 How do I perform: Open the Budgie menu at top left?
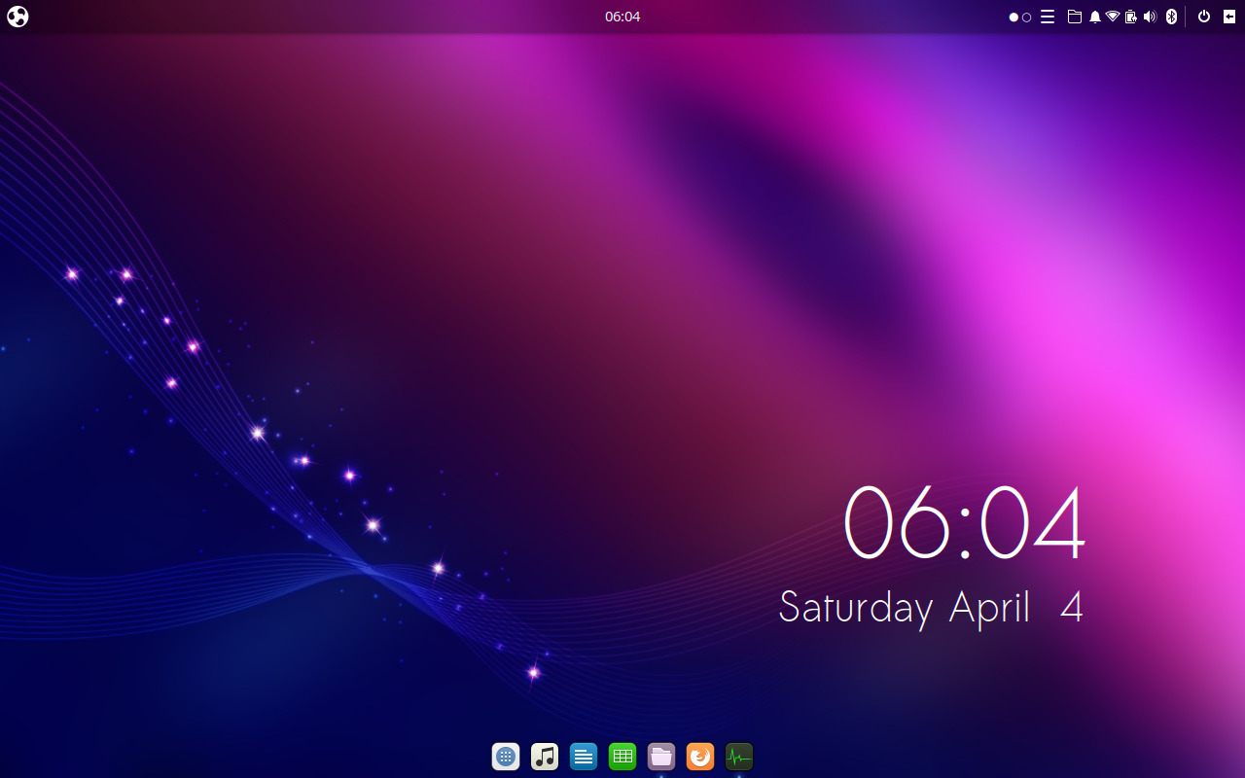point(18,17)
